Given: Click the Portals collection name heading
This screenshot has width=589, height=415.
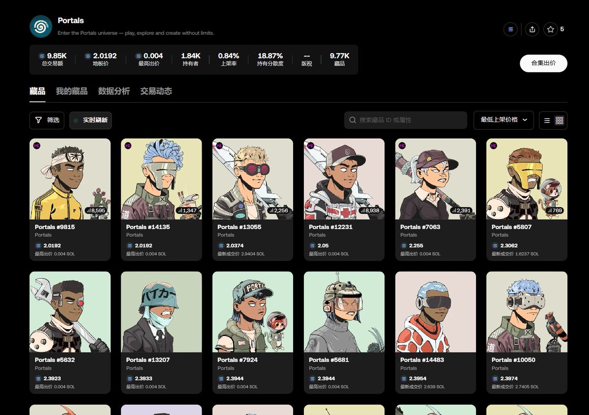Looking at the screenshot, I should click(x=71, y=21).
